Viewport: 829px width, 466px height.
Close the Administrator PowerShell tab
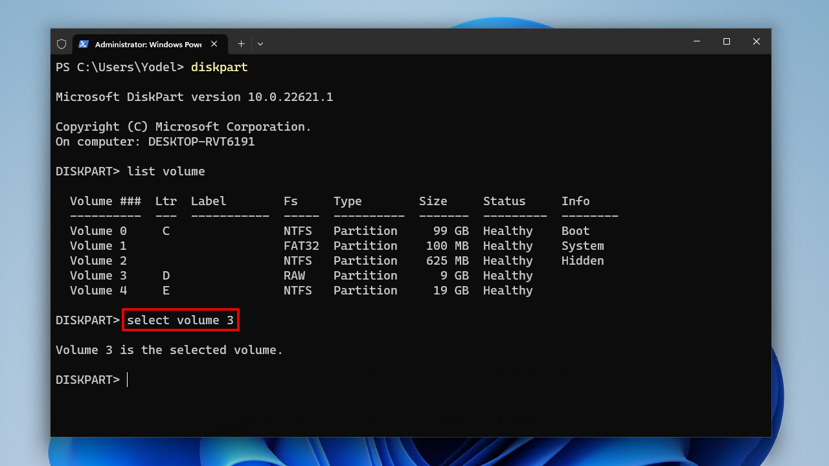[x=214, y=44]
